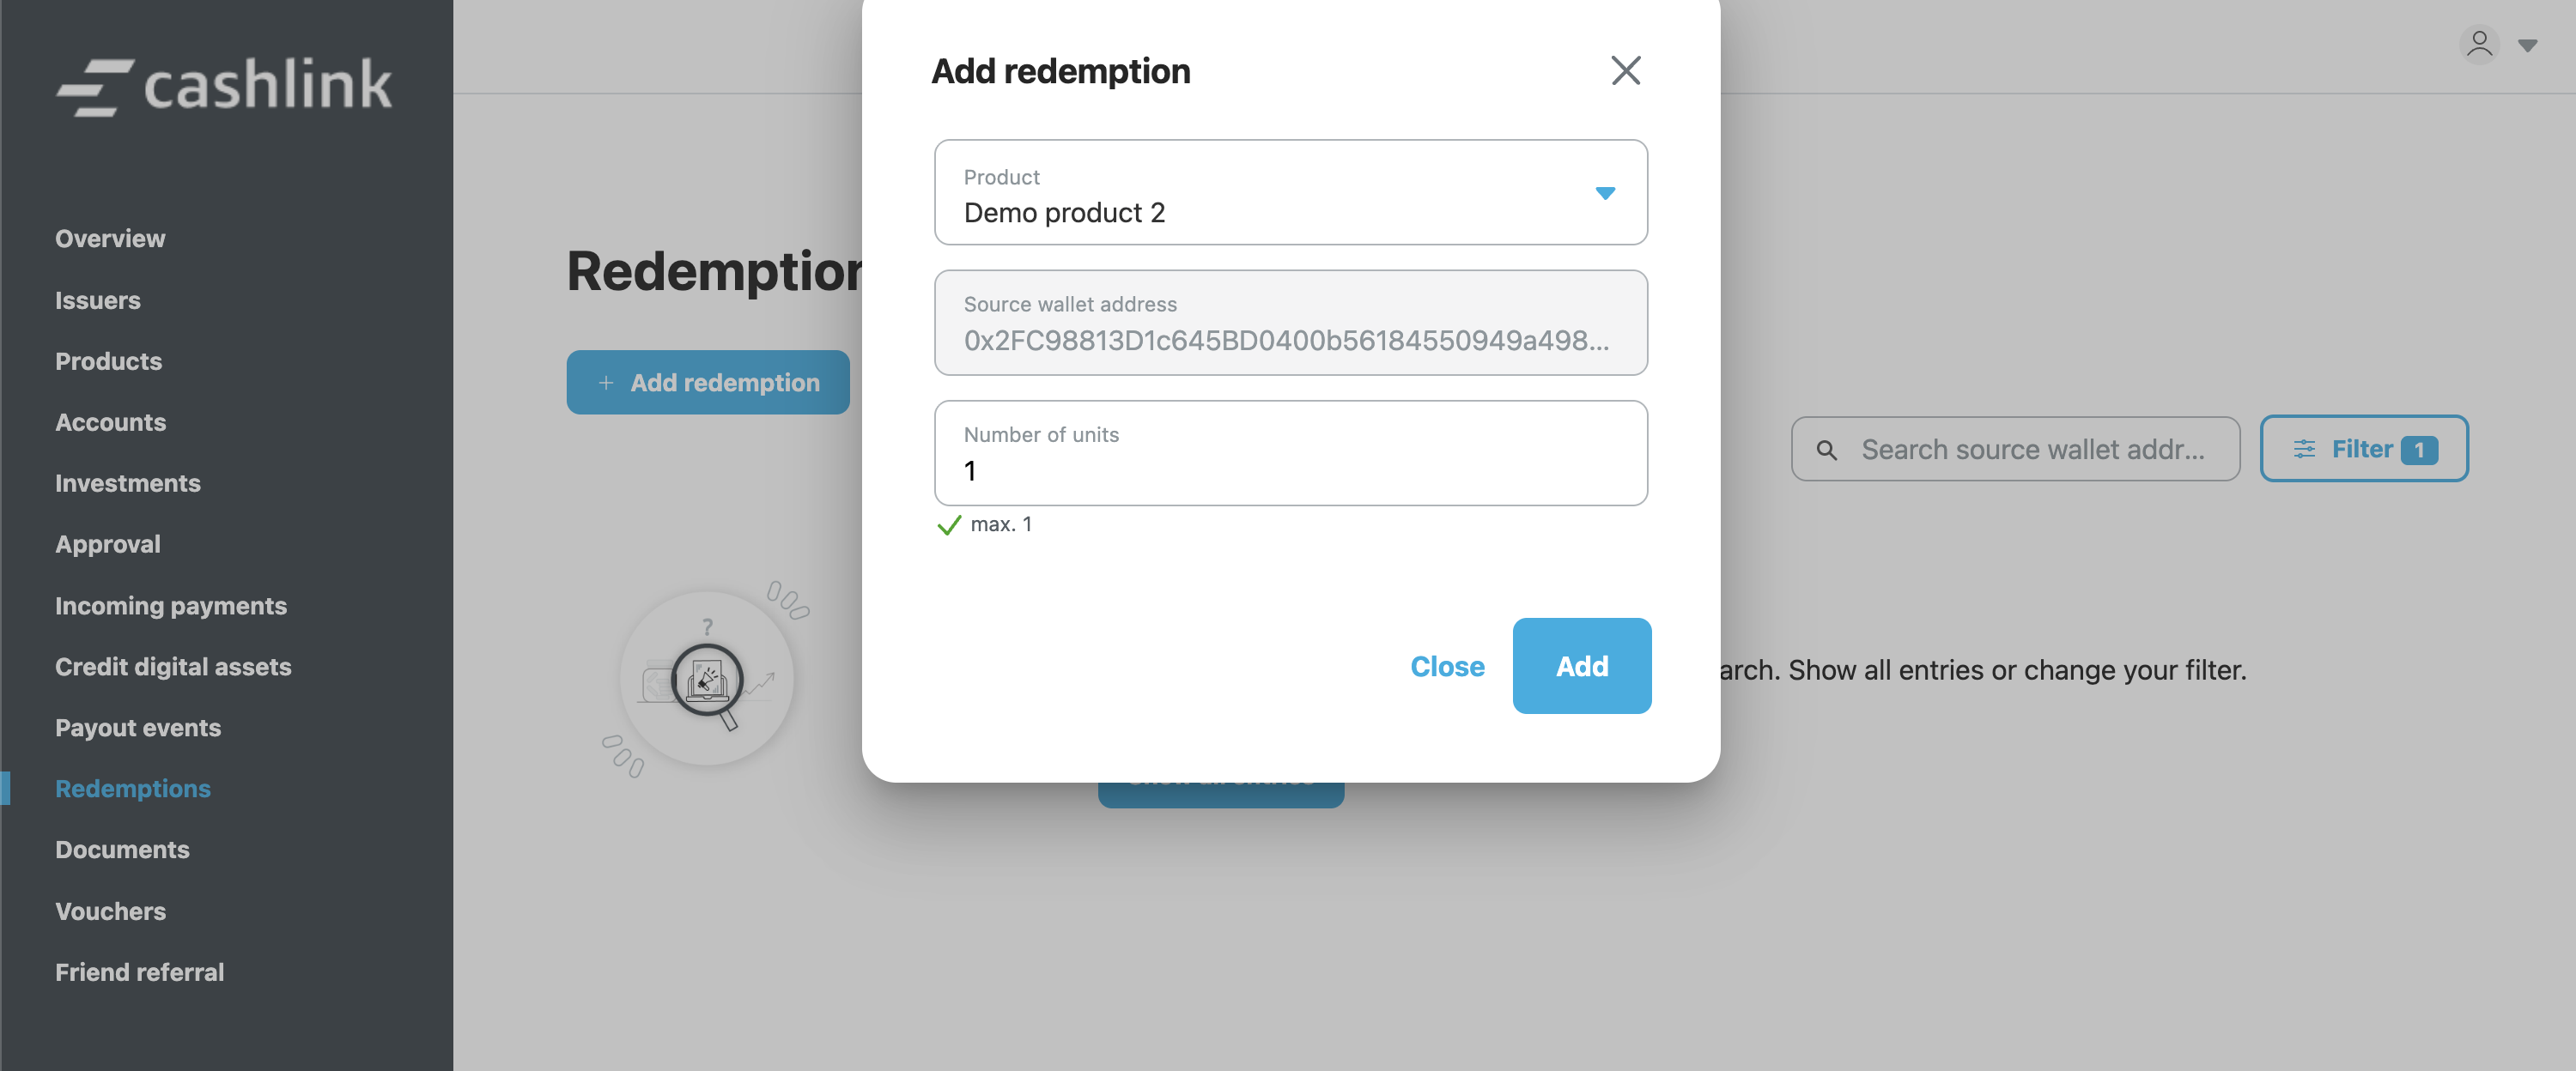Click the cashlink logo
Image resolution: width=2576 pixels, height=1071 pixels.
[x=225, y=85]
